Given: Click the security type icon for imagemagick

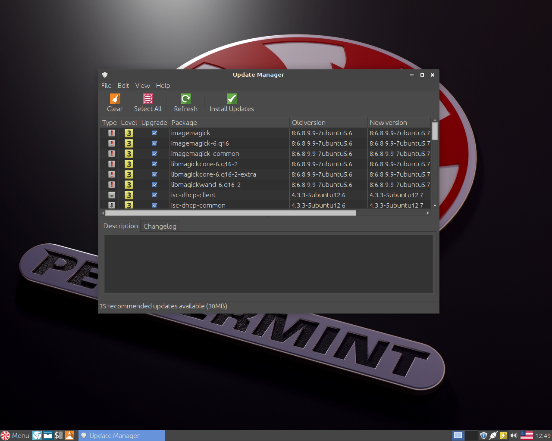Looking at the screenshot, I should (x=112, y=133).
